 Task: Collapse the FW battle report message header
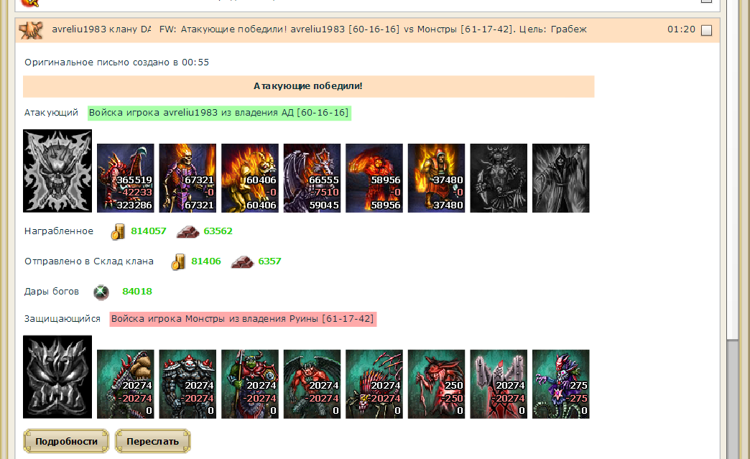[x=367, y=30]
